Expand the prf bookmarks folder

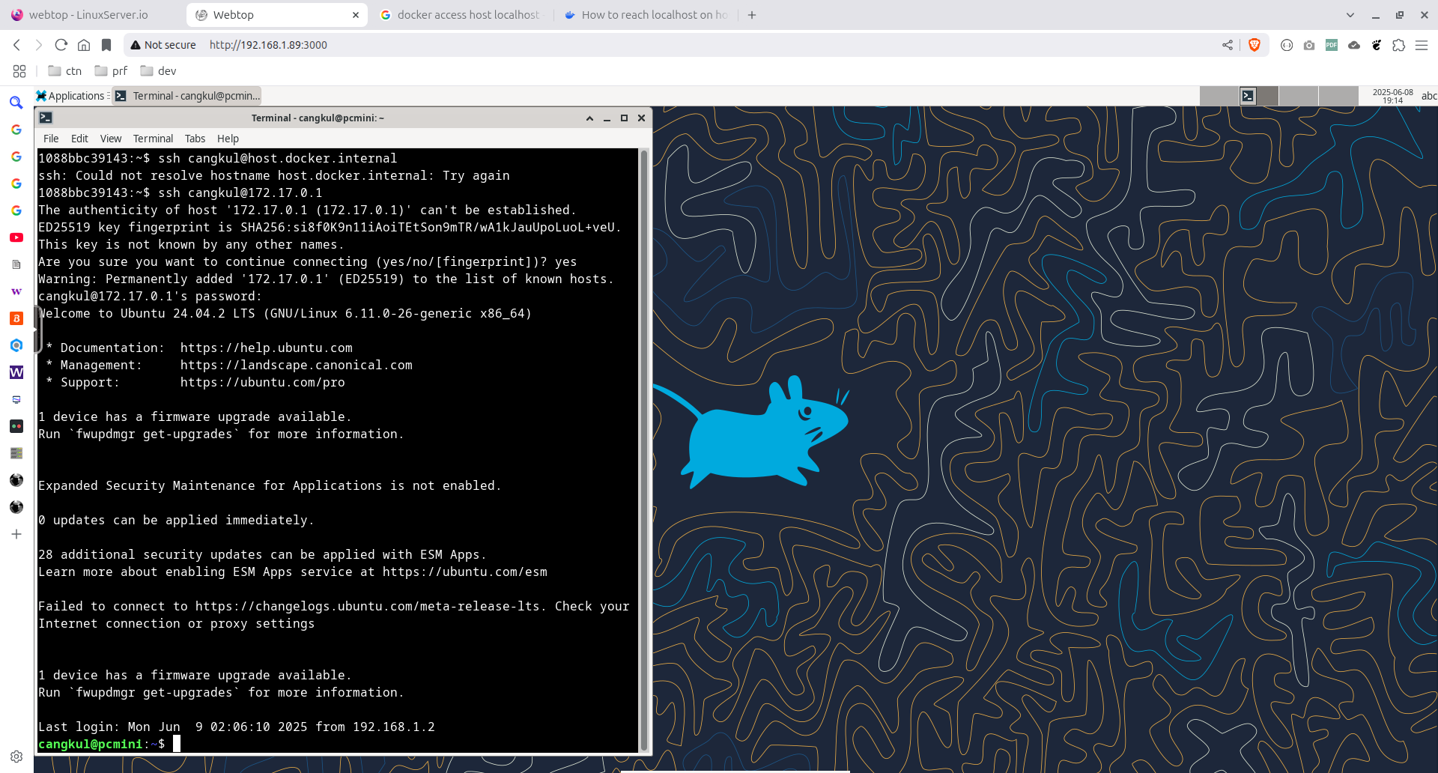click(x=111, y=71)
